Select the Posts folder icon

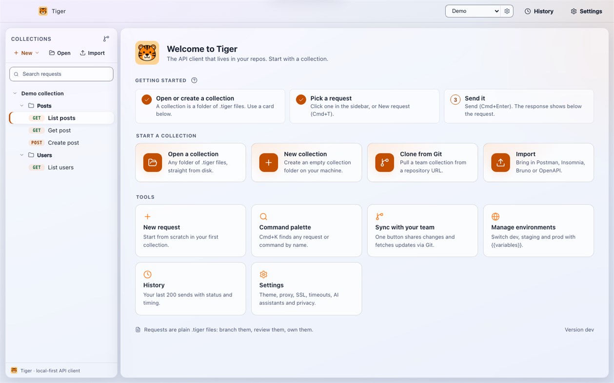click(x=31, y=106)
